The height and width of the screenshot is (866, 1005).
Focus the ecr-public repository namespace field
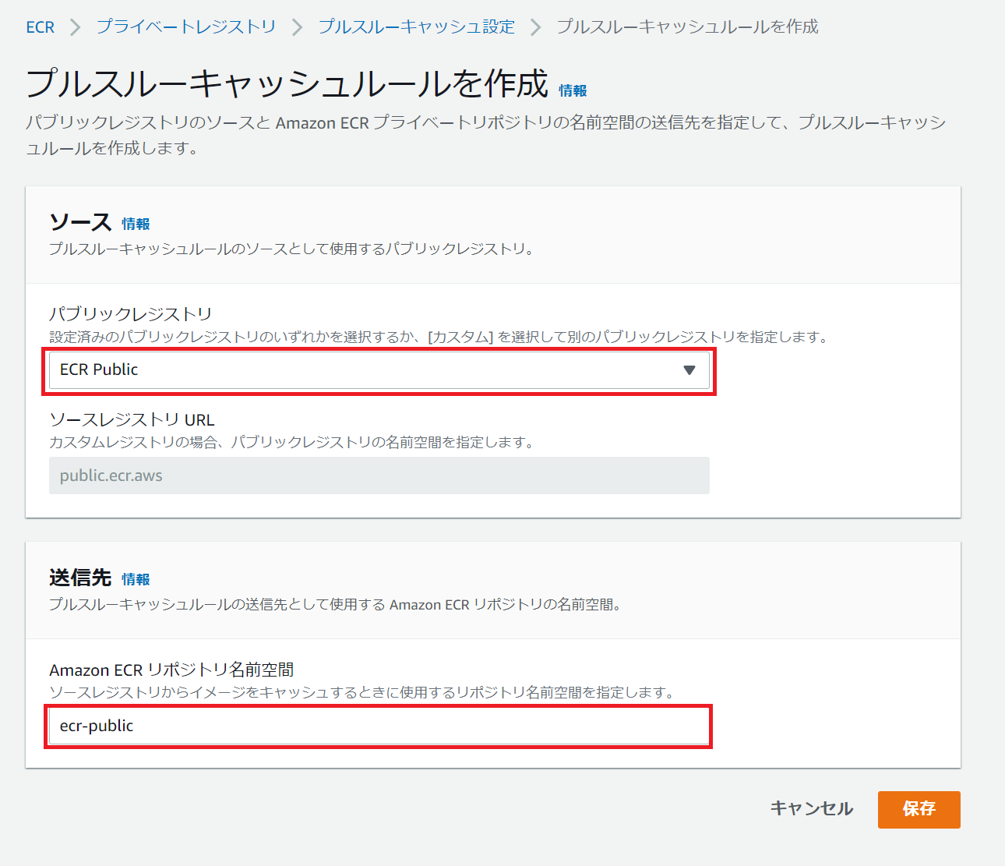point(379,726)
